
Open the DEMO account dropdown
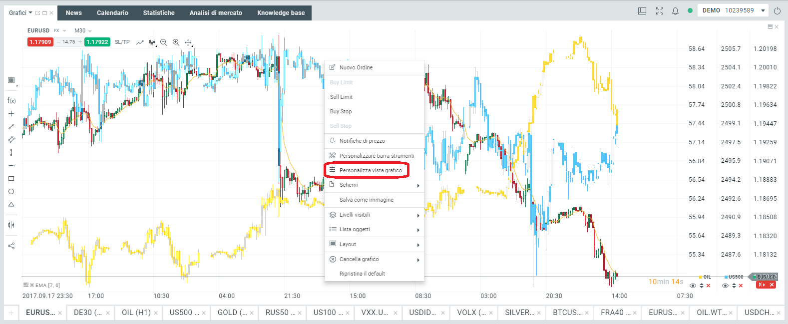click(734, 10)
